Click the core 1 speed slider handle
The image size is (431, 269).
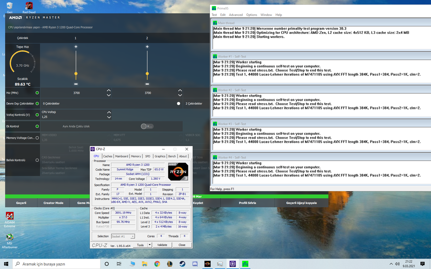[x=76, y=74]
